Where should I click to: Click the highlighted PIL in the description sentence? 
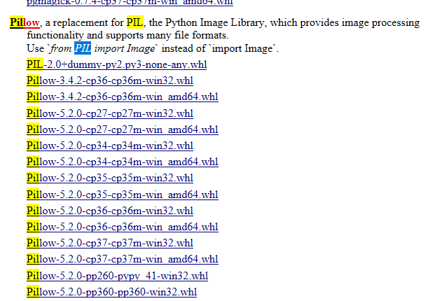pyautogui.click(x=134, y=22)
